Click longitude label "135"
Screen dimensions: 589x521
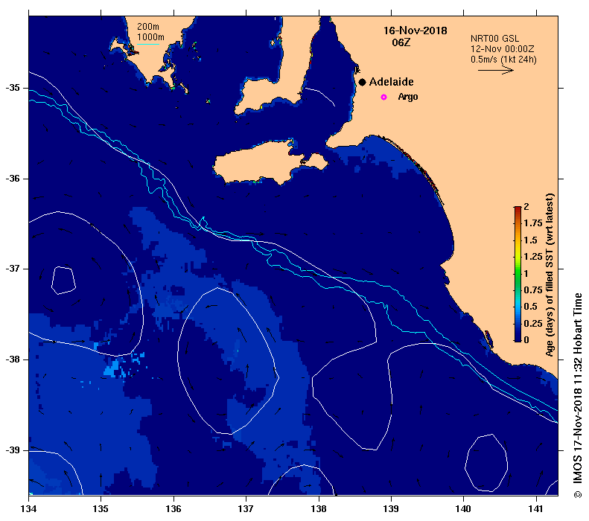(x=101, y=509)
